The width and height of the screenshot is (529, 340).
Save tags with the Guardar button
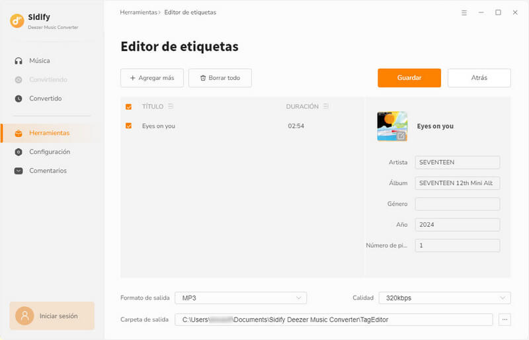(x=409, y=78)
